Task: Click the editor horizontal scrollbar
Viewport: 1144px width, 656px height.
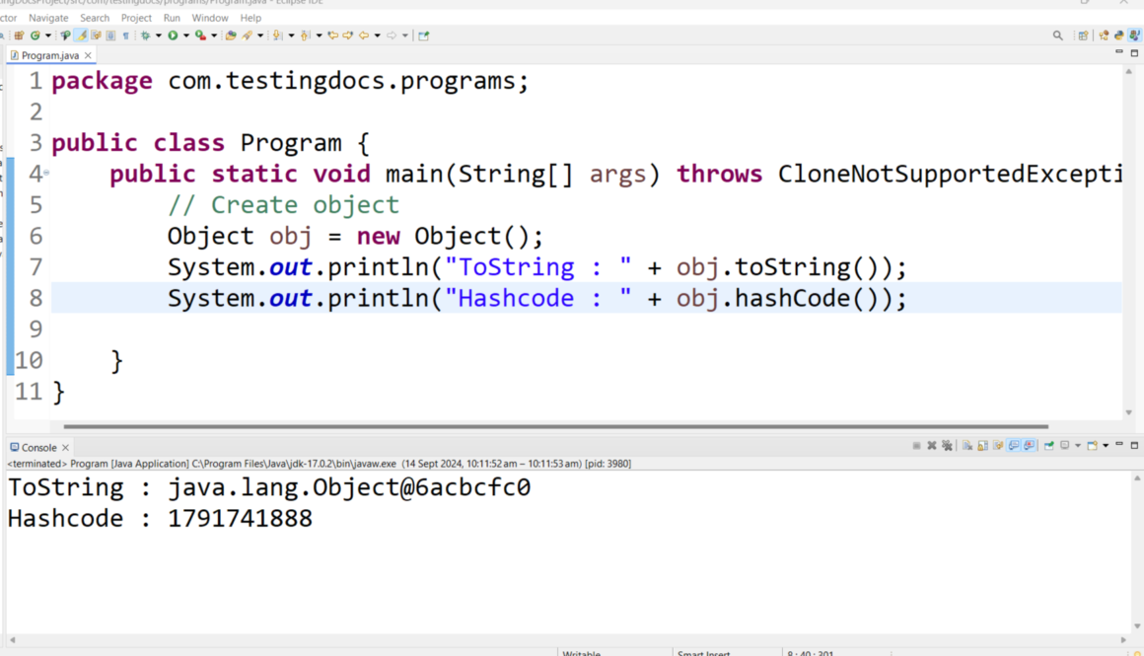Action: click(x=552, y=427)
